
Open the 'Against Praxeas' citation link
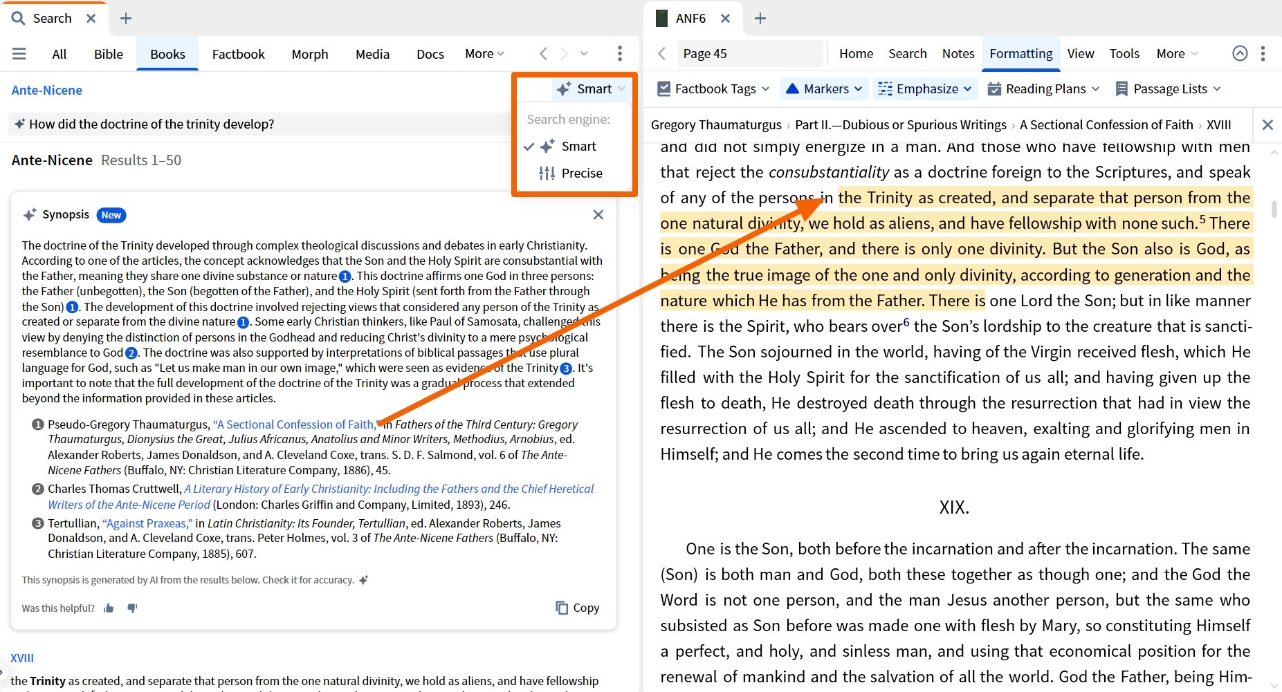[147, 523]
